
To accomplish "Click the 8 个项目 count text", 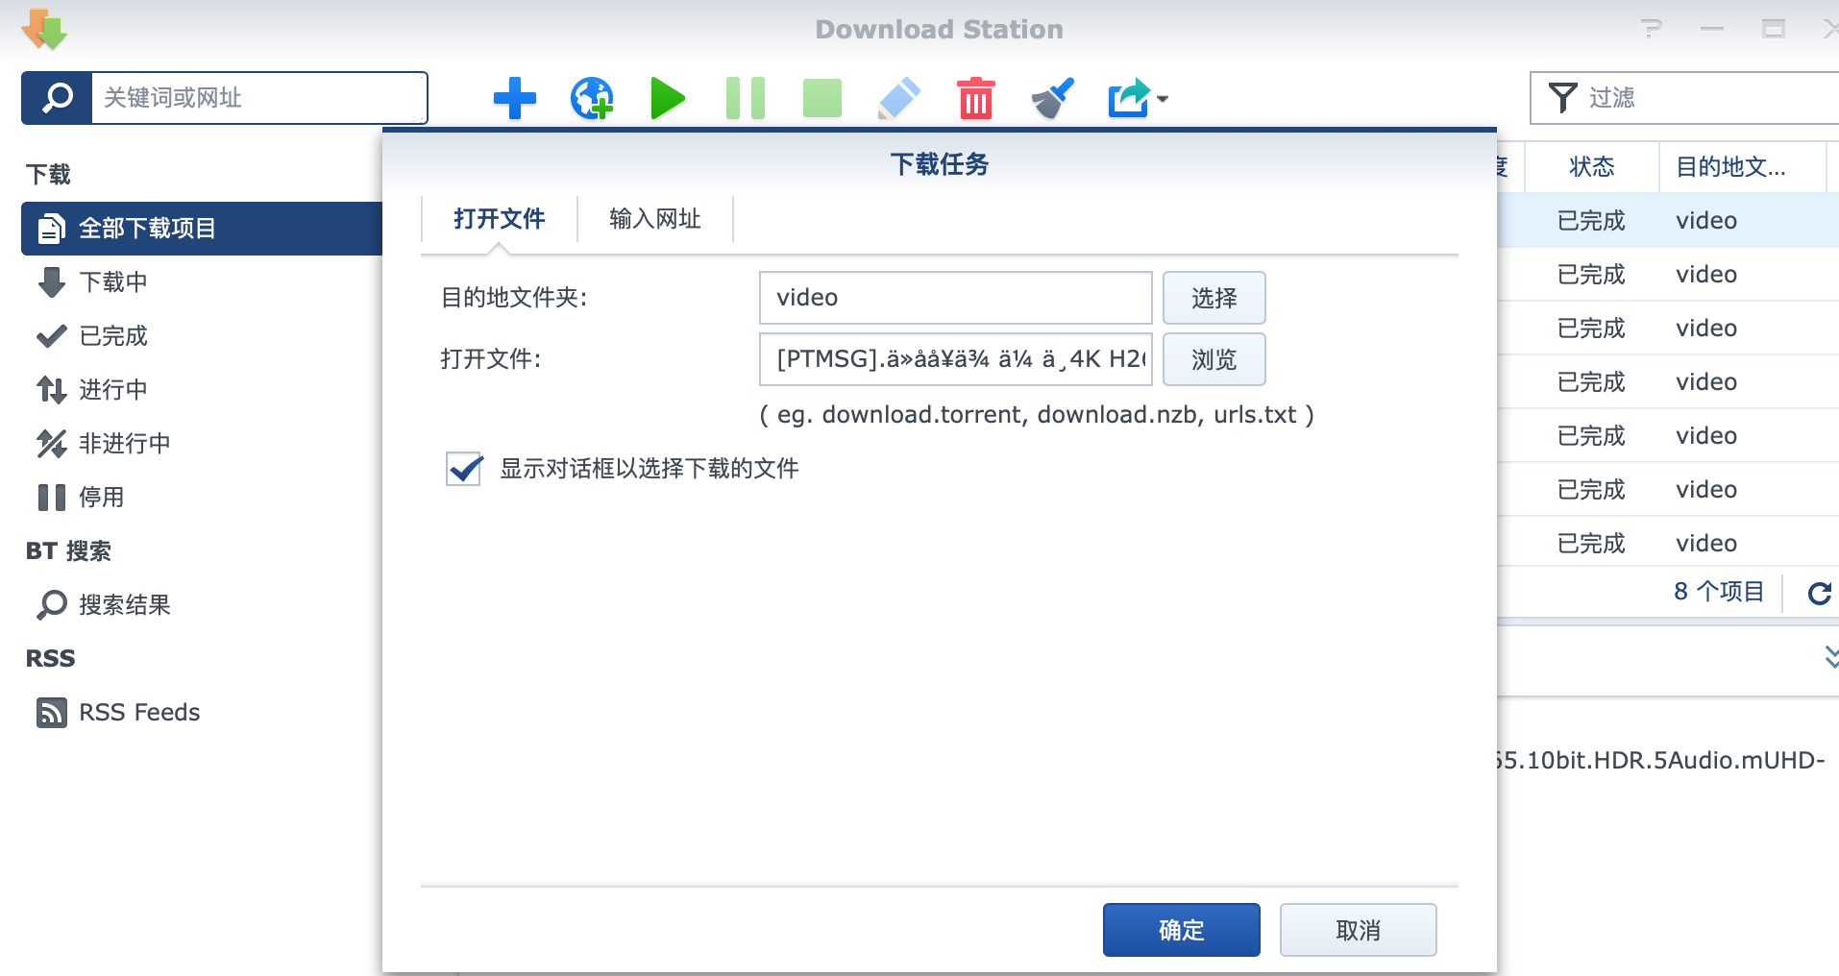I will click(x=1719, y=592).
